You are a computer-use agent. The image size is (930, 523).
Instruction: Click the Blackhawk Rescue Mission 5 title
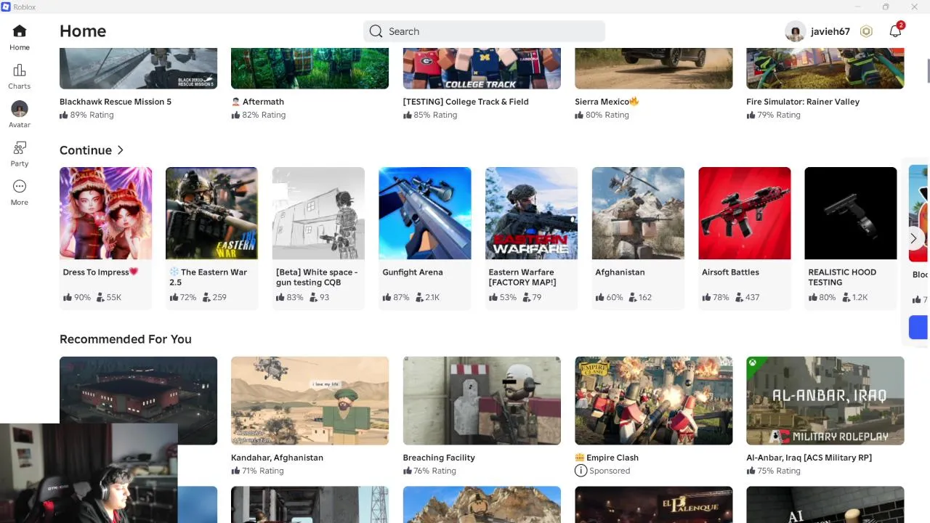[x=116, y=102]
